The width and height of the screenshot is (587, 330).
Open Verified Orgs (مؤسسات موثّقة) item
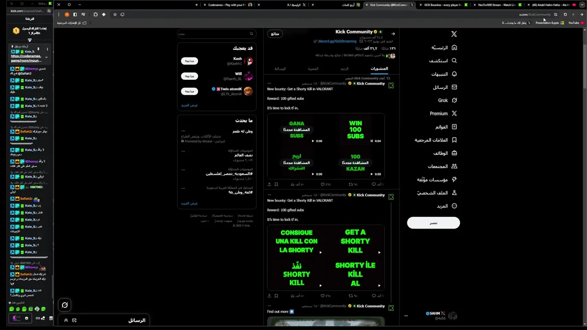pos(437,180)
